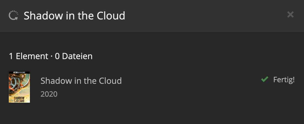Image resolution: width=304 pixels, height=124 pixels.
Task: Click the movie logo art on poster bottom
Action: coord(19,99)
